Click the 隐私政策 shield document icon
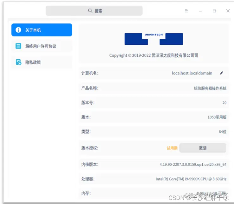 click(18, 62)
